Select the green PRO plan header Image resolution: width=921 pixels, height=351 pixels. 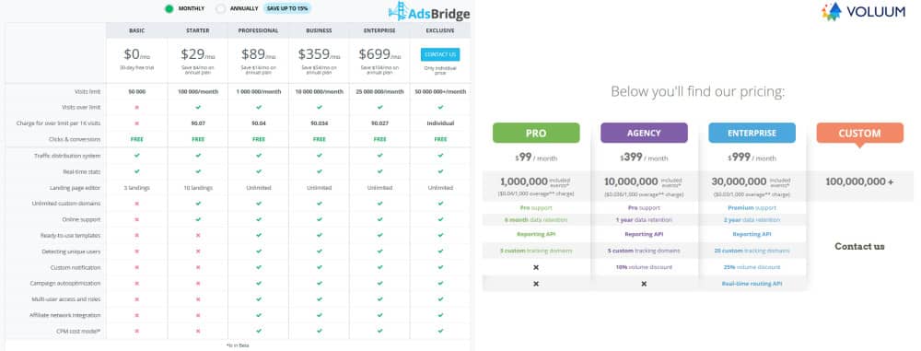536,133
